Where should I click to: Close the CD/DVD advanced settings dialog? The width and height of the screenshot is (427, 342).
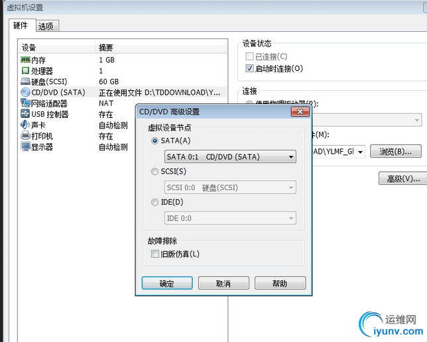300,111
